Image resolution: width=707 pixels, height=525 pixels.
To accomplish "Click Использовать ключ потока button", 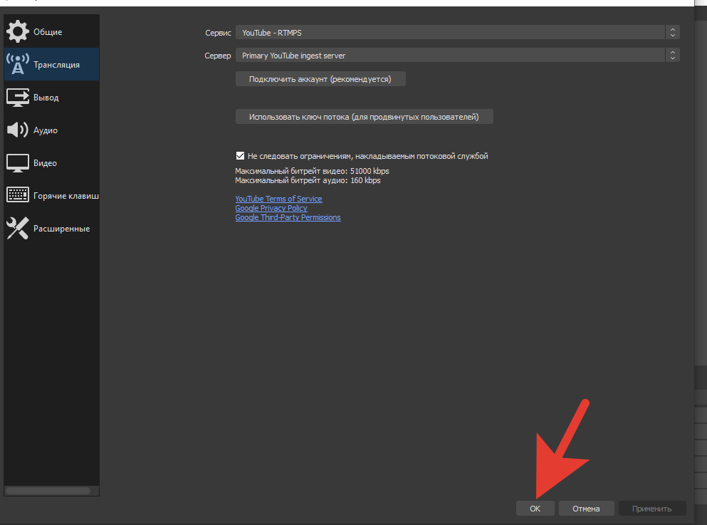I will pyautogui.click(x=364, y=117).
